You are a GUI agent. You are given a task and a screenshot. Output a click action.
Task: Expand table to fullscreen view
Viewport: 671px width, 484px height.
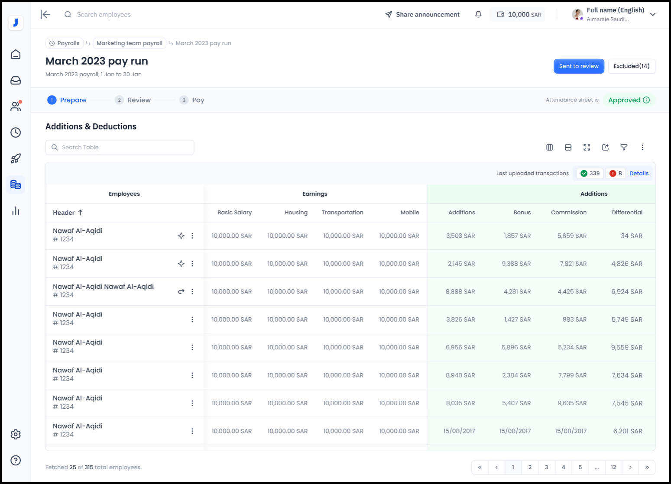pos(587,148)
